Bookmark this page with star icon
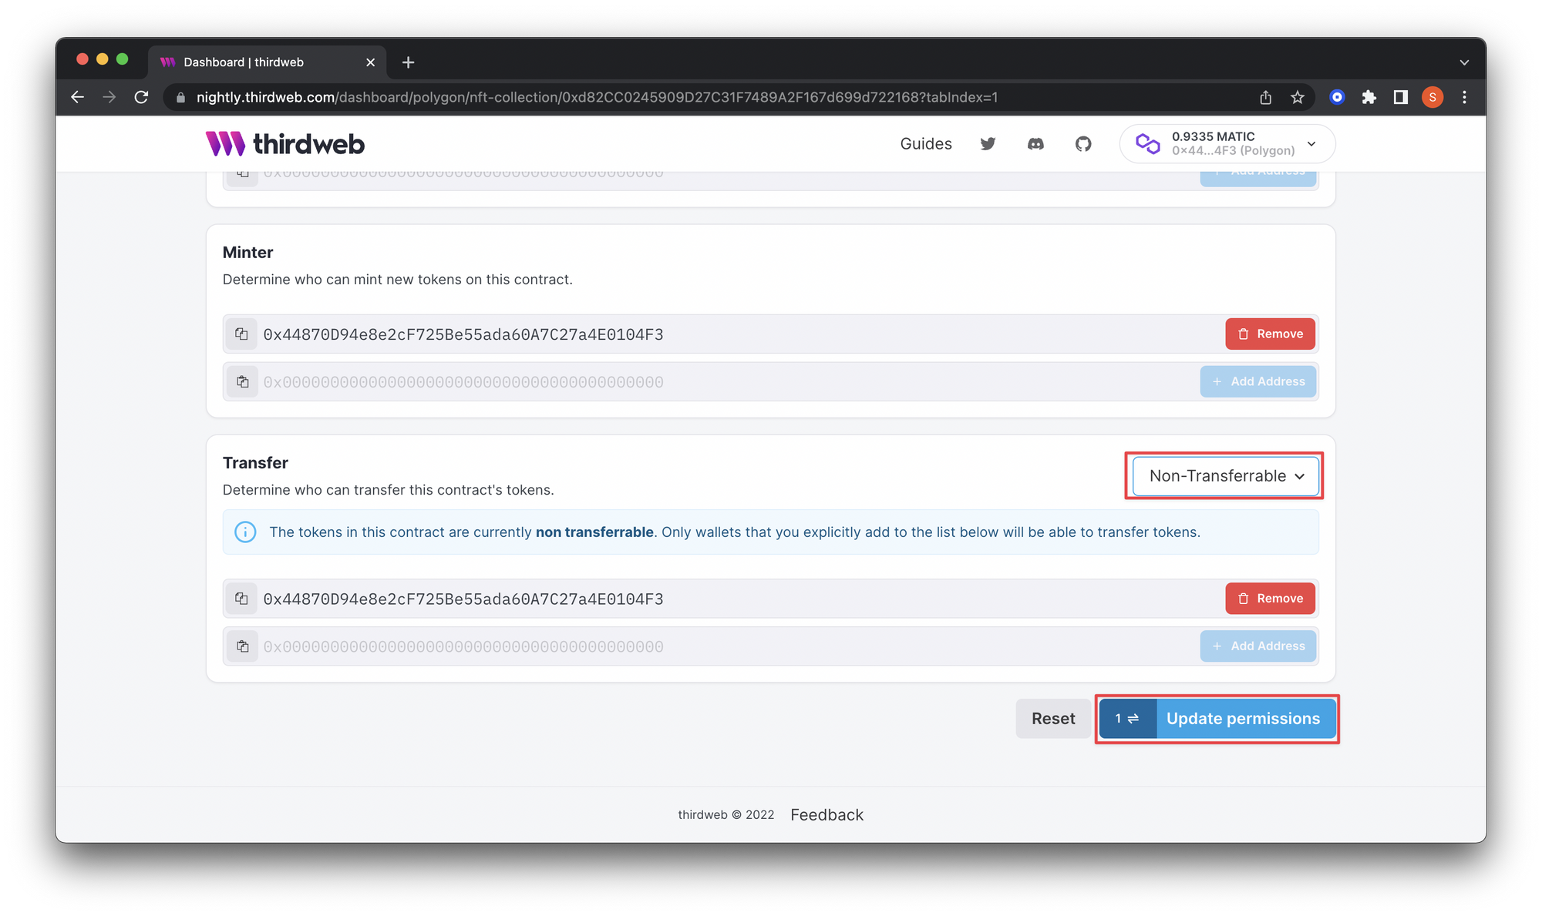1542x916 pixels. click(x=1298, y=97)
